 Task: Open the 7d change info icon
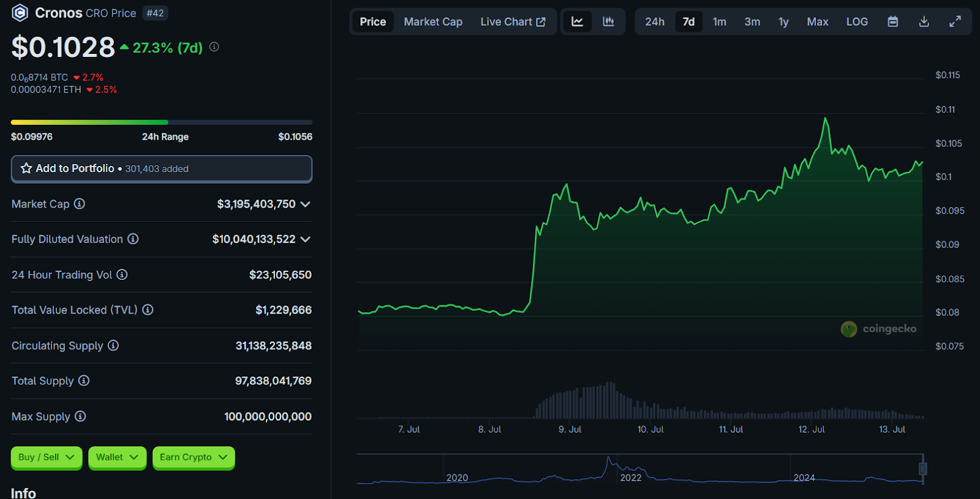click(x=214, y=47)
